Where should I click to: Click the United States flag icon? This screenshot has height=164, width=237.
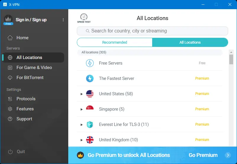point(90,94)
